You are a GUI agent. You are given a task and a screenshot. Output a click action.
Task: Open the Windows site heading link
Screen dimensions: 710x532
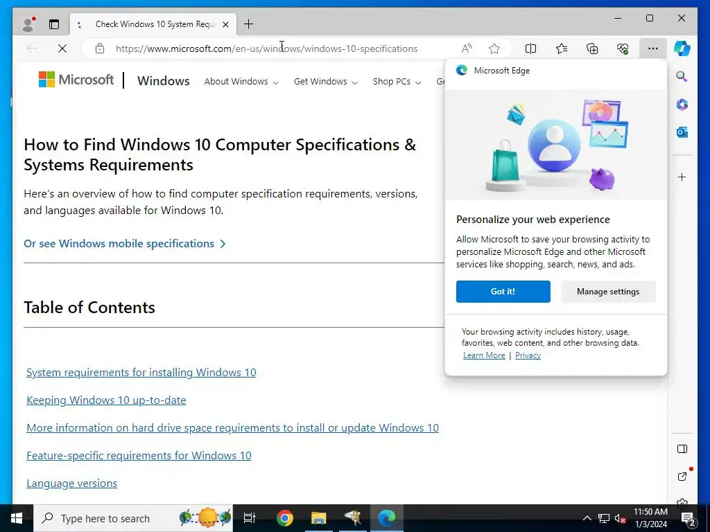(164, 81)
